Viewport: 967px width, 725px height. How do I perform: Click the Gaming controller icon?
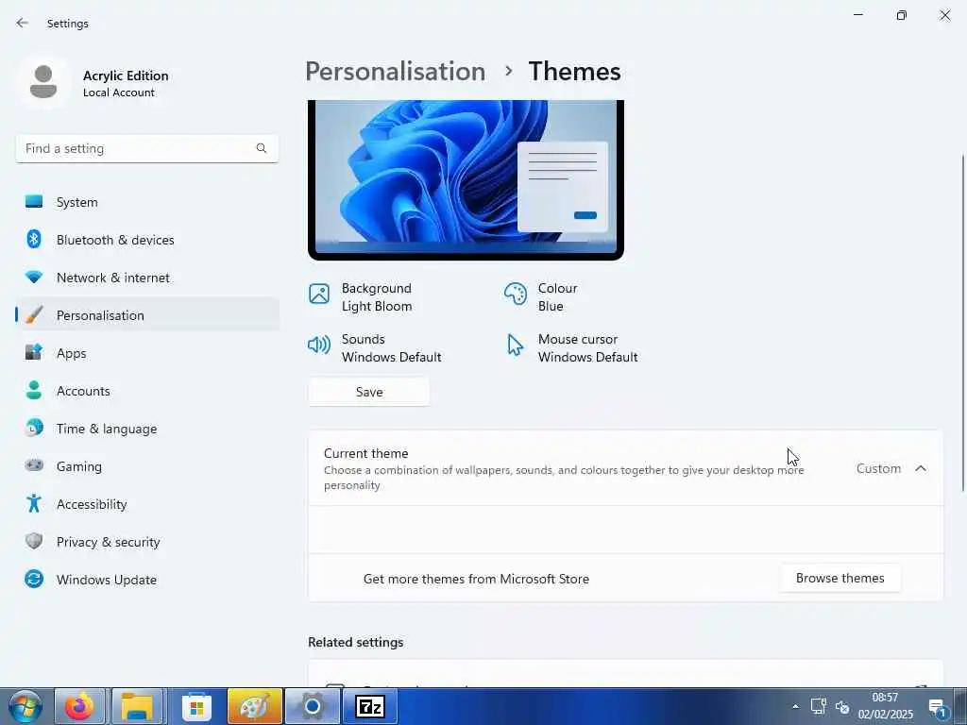[x=34, y=465]
